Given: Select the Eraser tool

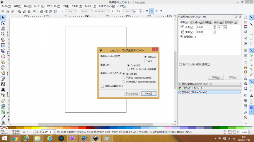Looking at the screenshot, I should [x=3, y=101].
